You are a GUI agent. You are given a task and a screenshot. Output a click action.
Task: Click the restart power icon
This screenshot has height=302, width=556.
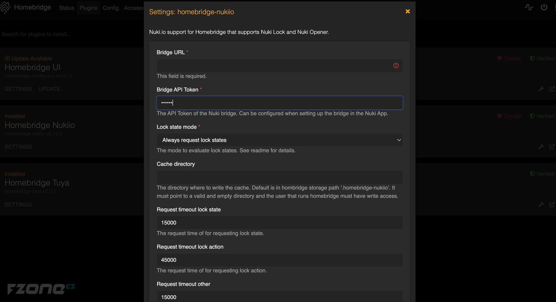[x=544, y=7]
